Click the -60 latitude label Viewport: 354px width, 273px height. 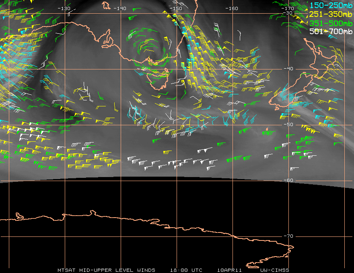(288, 180)
